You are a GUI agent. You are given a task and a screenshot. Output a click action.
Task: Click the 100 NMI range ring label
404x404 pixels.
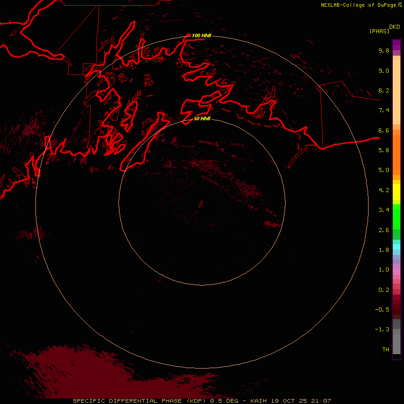[x=202, y=35]
